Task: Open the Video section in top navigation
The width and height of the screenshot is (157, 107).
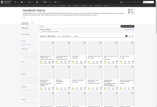Action: 32,2
